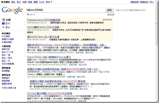Select 網頁圖片 result type
159x103 pixels.
click(x=6, y=78)
